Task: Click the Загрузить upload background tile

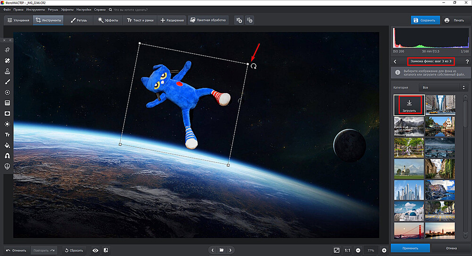Action: tap(409, 105)
